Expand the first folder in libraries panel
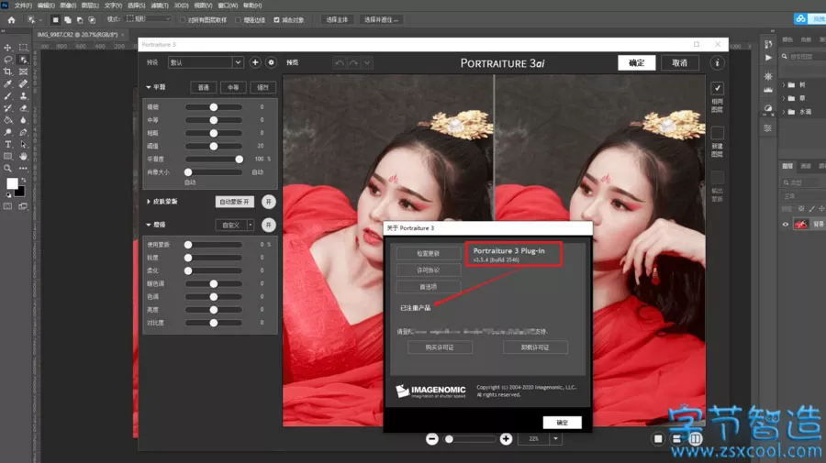This screenshot has width=826, height=463. (x=784, y=84)
